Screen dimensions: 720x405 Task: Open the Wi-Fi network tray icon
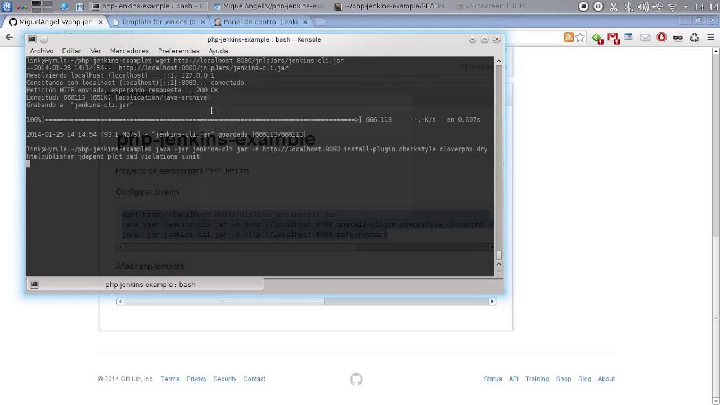tap(672, 7)
